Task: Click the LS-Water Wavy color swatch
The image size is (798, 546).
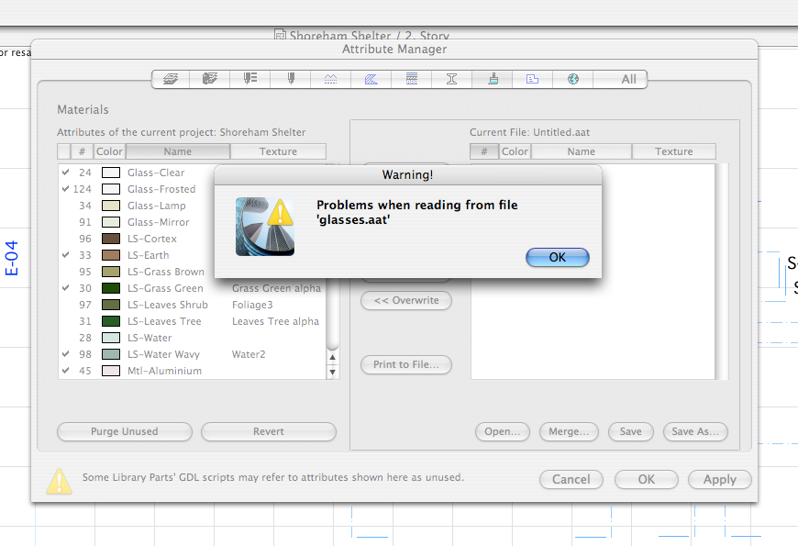Action: coord(111,354)
